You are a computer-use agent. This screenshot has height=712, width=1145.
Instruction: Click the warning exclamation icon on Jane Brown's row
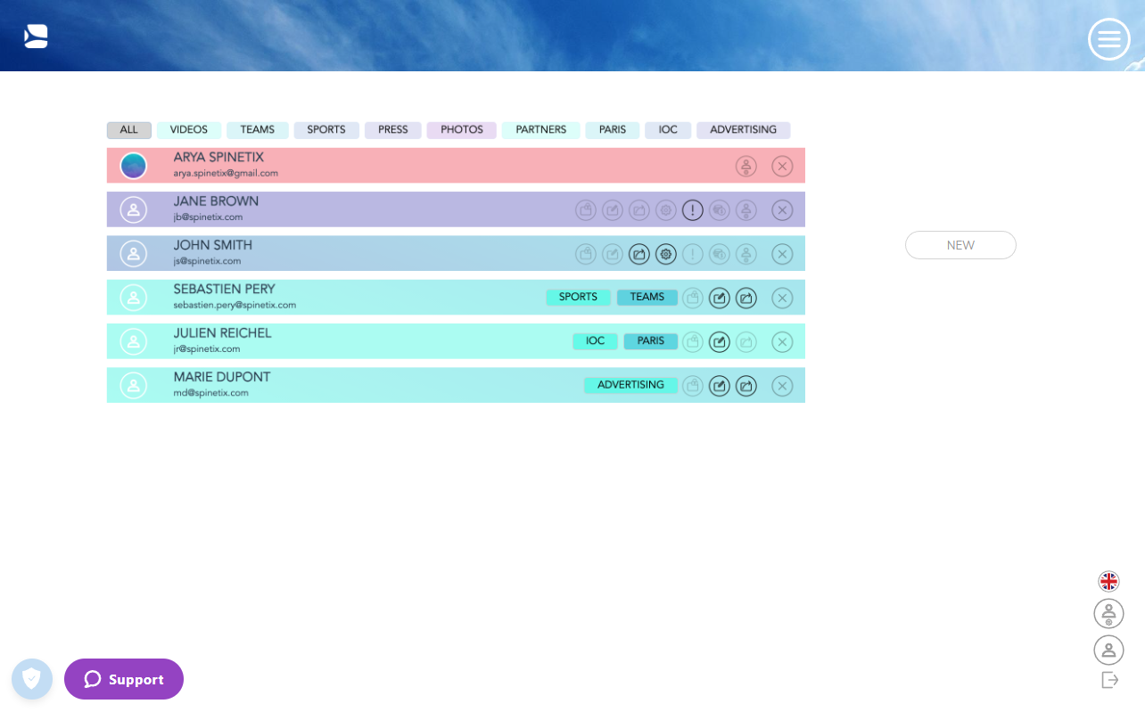693,209
